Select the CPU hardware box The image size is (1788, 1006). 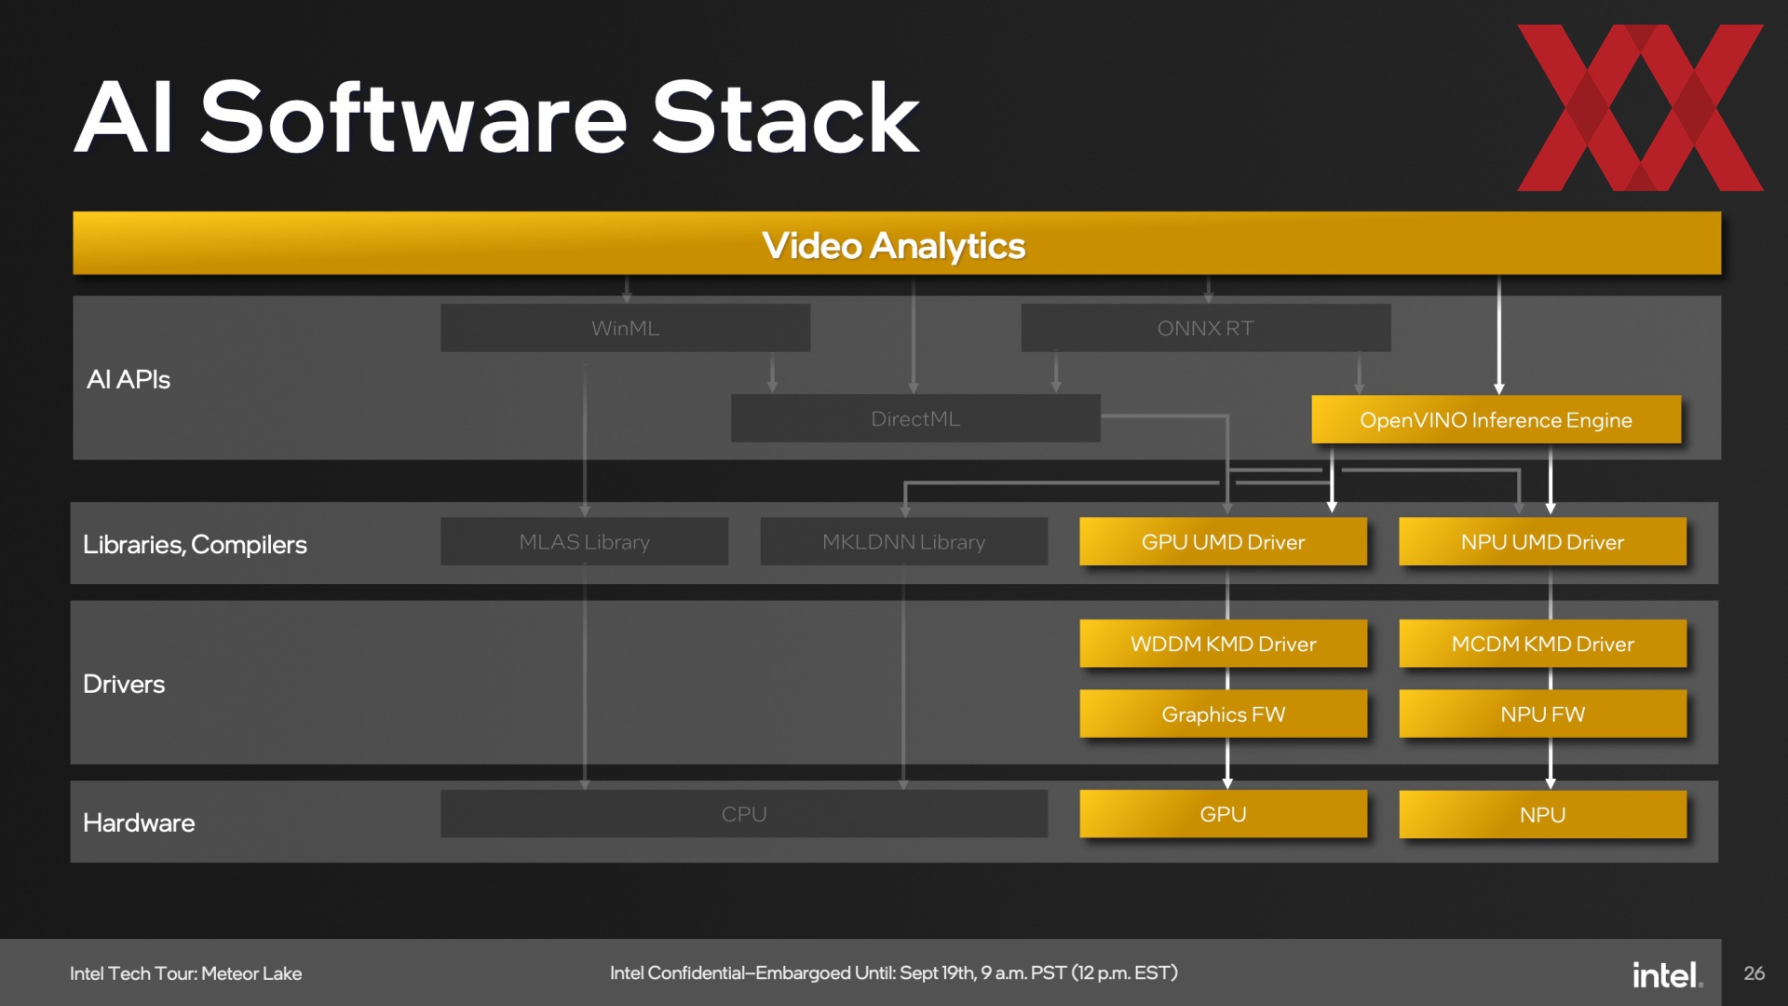coord(744,813)
